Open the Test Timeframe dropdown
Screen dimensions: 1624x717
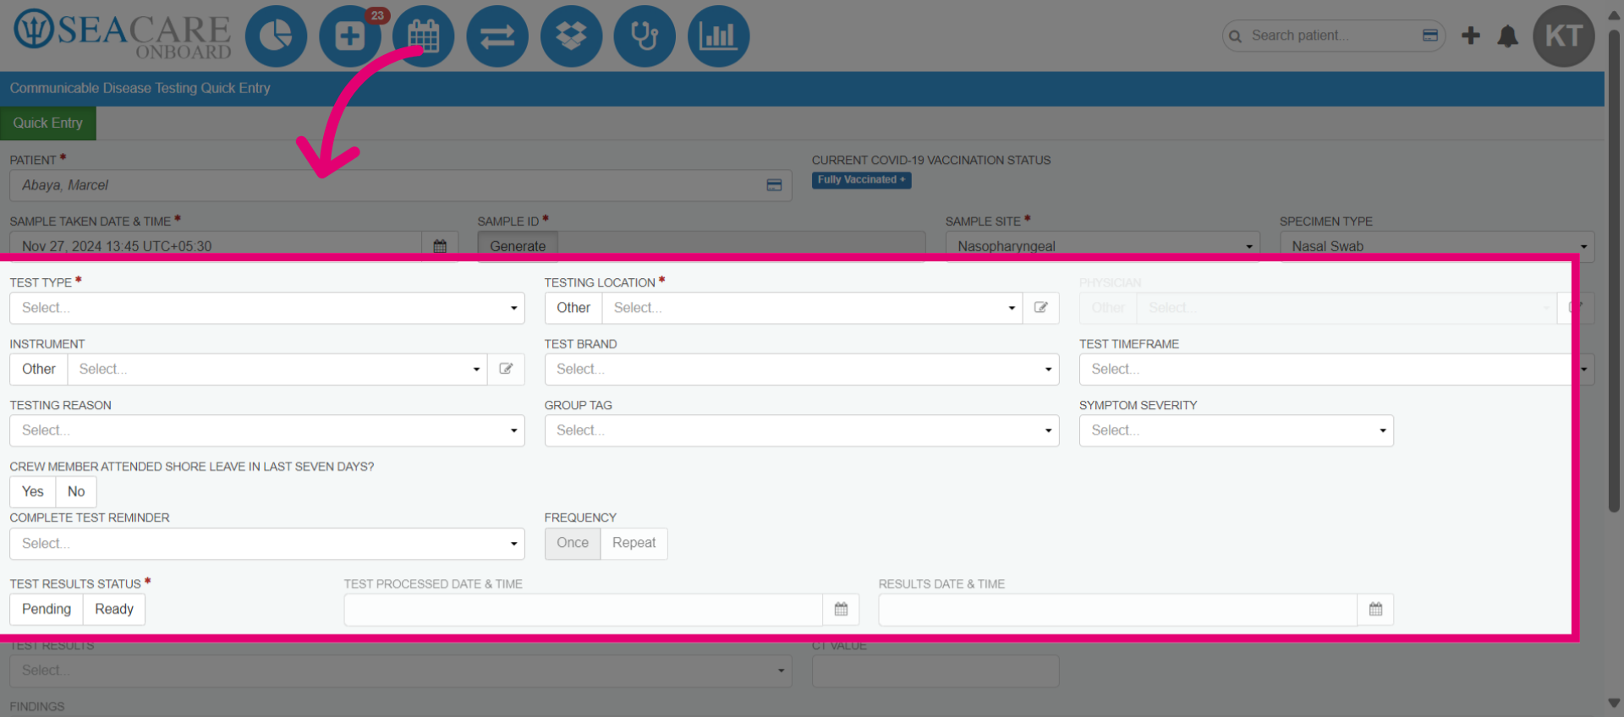click(1336, 369)
